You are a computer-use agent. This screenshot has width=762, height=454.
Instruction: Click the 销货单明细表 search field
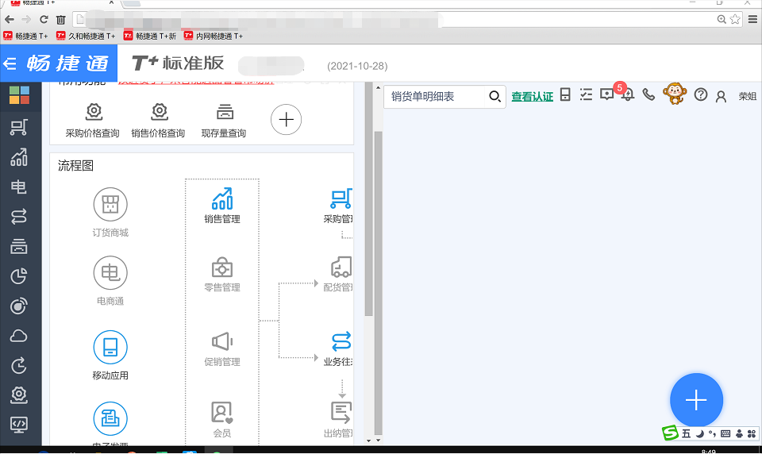[x=434, y=97]
